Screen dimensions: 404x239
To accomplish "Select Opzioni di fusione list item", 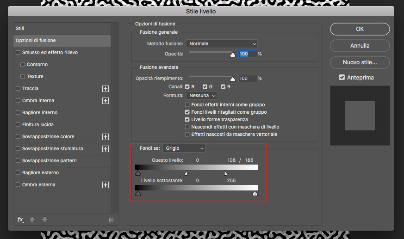I will (62, 41).
